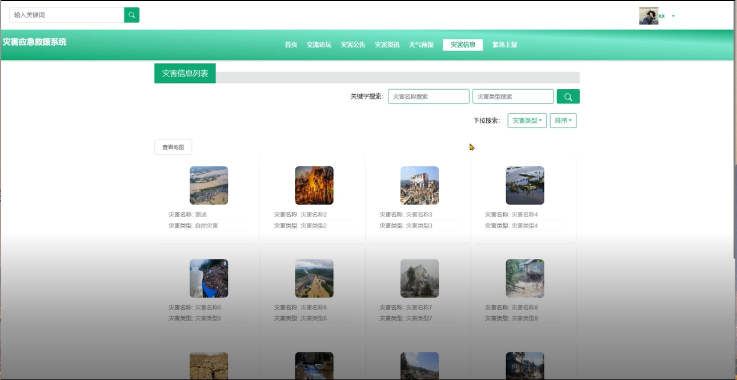This screenshot has width=737, height=380.
Task: Click the xx username label
Action: 662,16
